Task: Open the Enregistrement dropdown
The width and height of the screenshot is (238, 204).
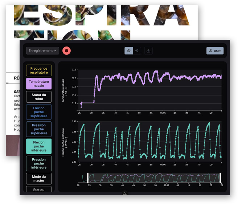Action: [x=42, y=51]
